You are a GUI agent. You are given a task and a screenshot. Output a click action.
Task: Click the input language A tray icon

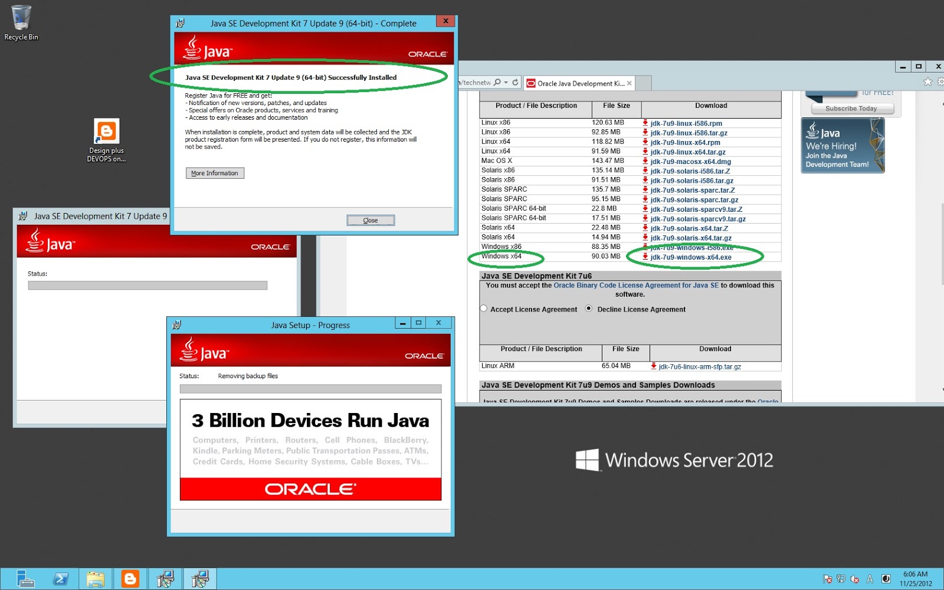tap(870, 579)
